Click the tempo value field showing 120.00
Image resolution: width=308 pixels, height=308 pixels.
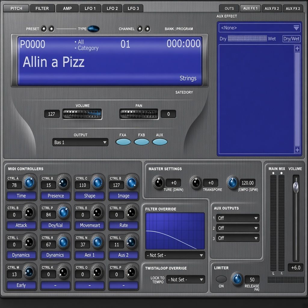(248, 183)
